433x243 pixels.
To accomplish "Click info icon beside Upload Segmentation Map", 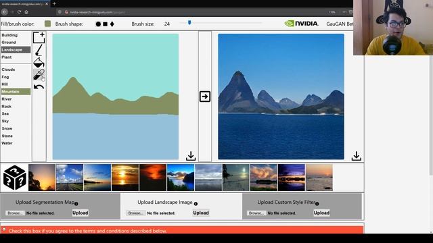I will [x=76, y=204].
